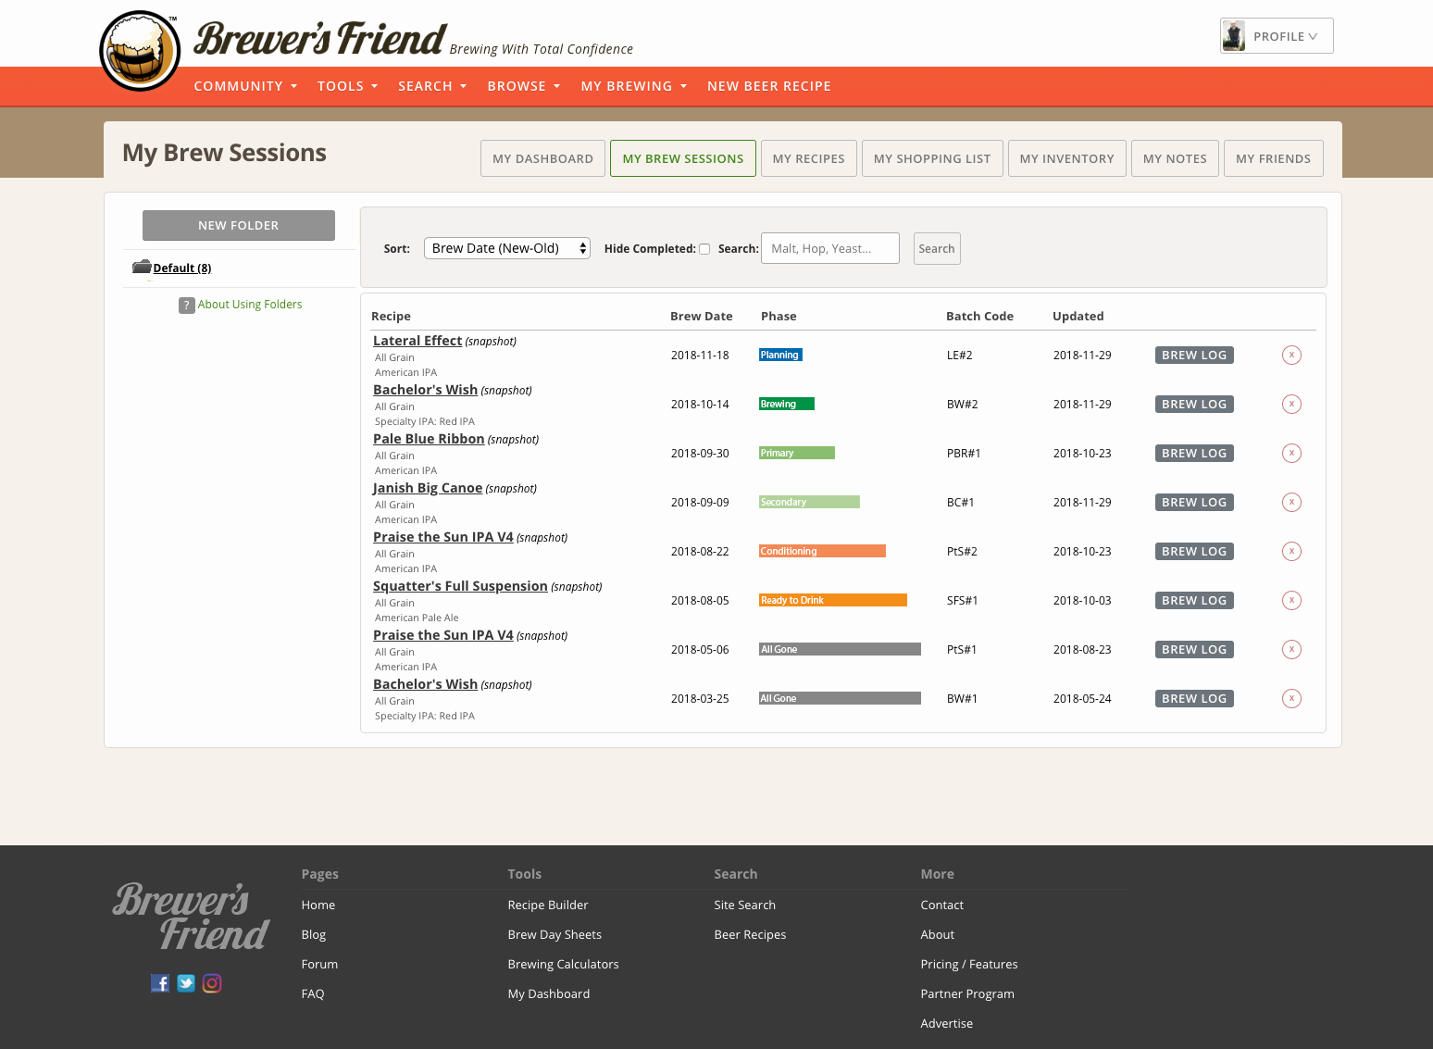The width and height of the screenshot is (1433, 1049).
Task: Open New Beer Recipe from the nav bar
Action: 769,86
